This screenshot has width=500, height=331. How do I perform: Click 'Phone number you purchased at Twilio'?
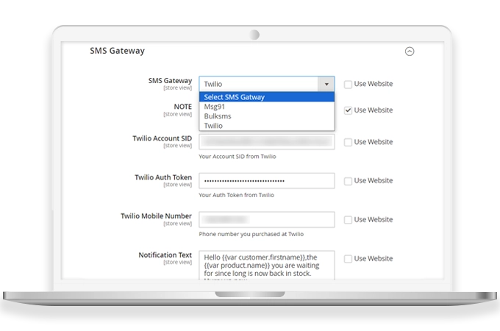pyautogui.click(x=251, y=234)
